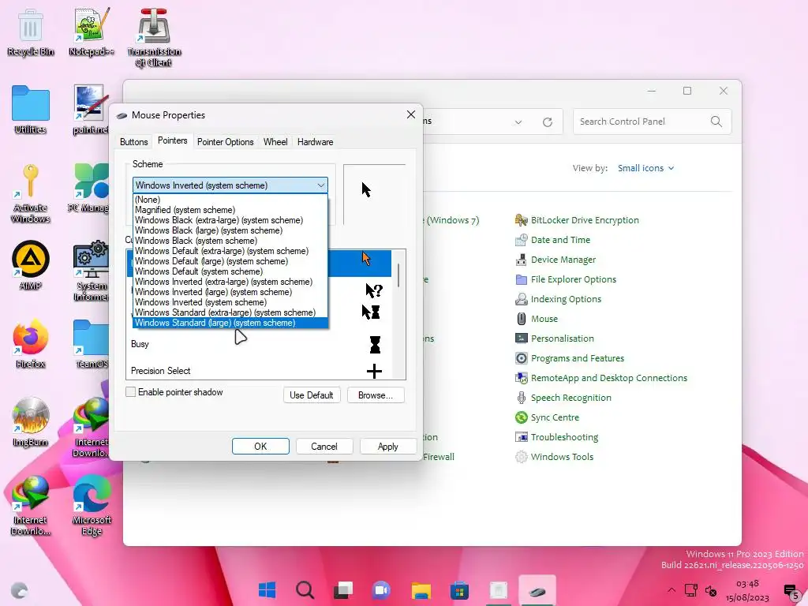The width and height of the screenshot is (808, 606).
Task: Click the BitLocker Drive Encryption icon
Action: 521,220
